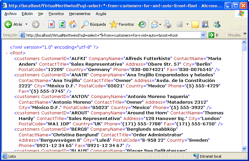Open the Ver menu
Screen dimensions: 249x161
[41, 14]
